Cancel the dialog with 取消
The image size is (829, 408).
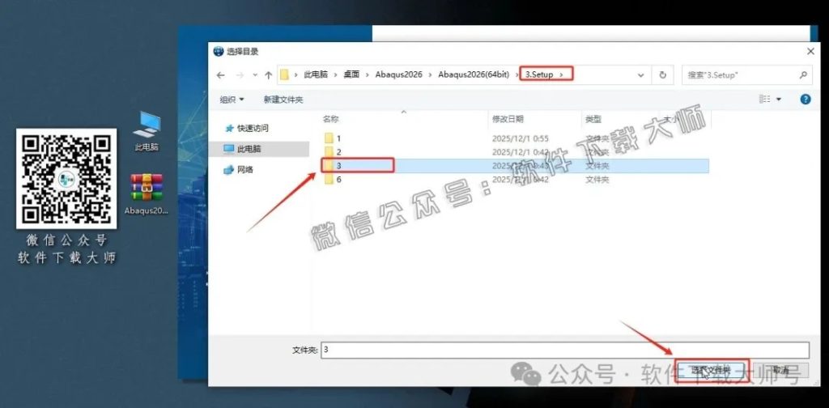pyautogui.click(x=780, y=370)
